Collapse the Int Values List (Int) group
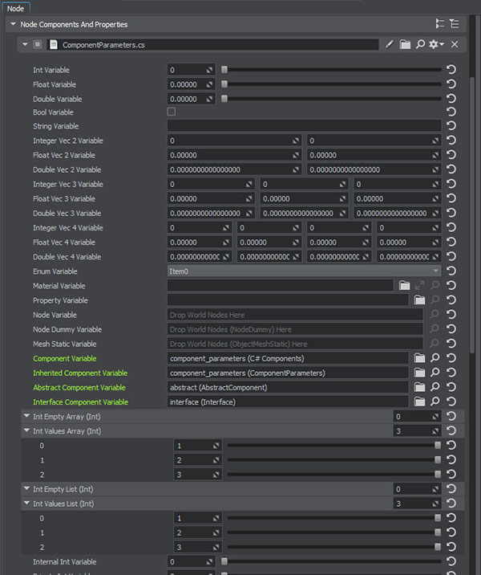Viewport: 481px width, 575px height. (x=26, y=503)
